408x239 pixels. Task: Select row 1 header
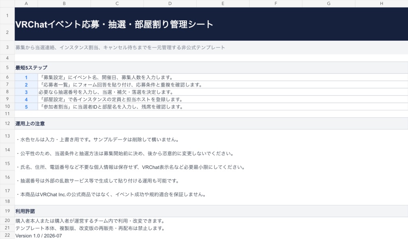click(7, 16)
